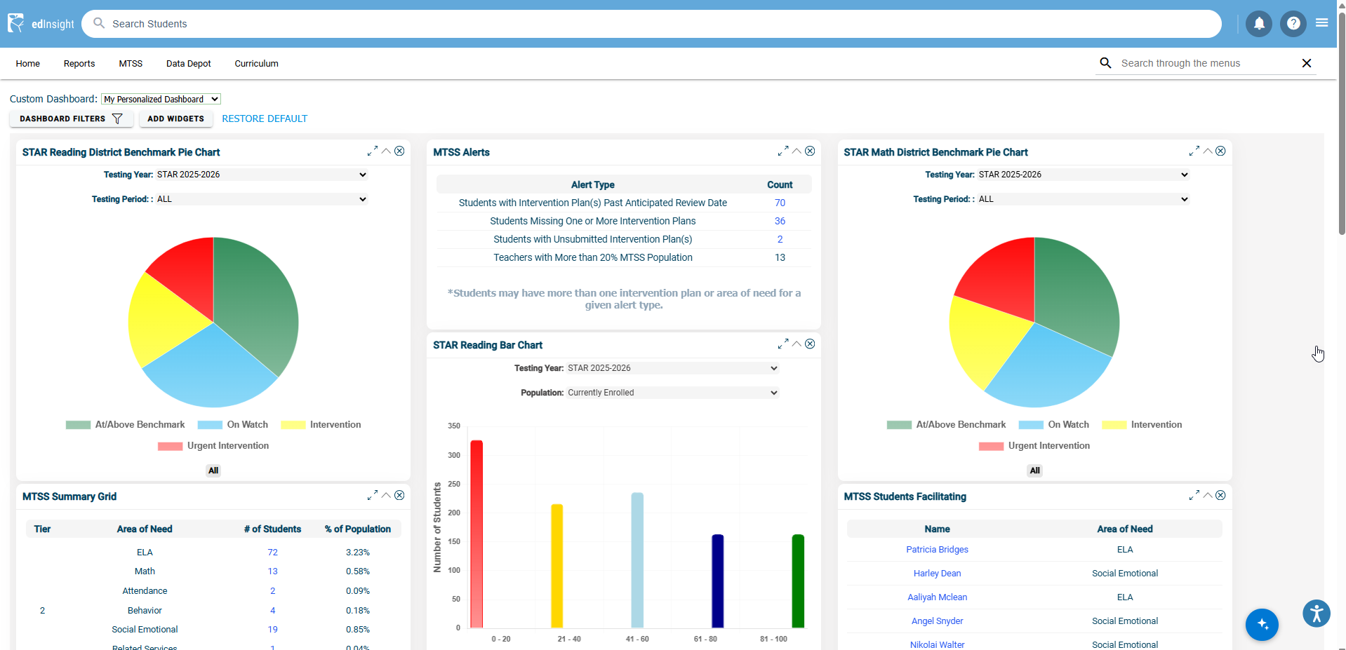Expand STAR Reading Bar Chart widget fullscreen
This screenshot has width=1346, height=650.
point(783,344)
